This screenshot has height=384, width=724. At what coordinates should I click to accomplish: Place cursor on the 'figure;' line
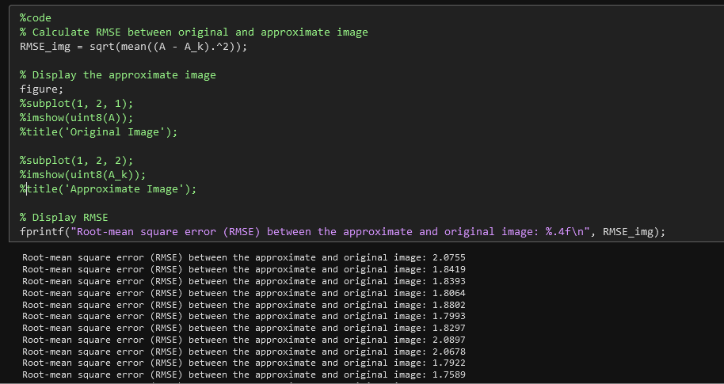pos(41,89)
